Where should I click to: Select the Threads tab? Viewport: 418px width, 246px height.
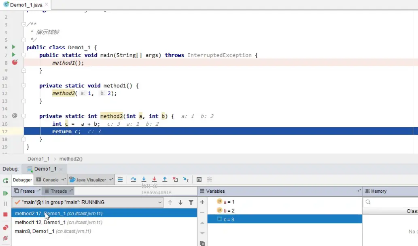click(58, 191)
